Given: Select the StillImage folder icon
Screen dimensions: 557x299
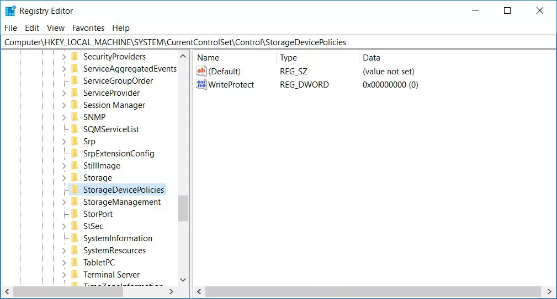Looking at the screenshot, I should [x=75, y=165].
